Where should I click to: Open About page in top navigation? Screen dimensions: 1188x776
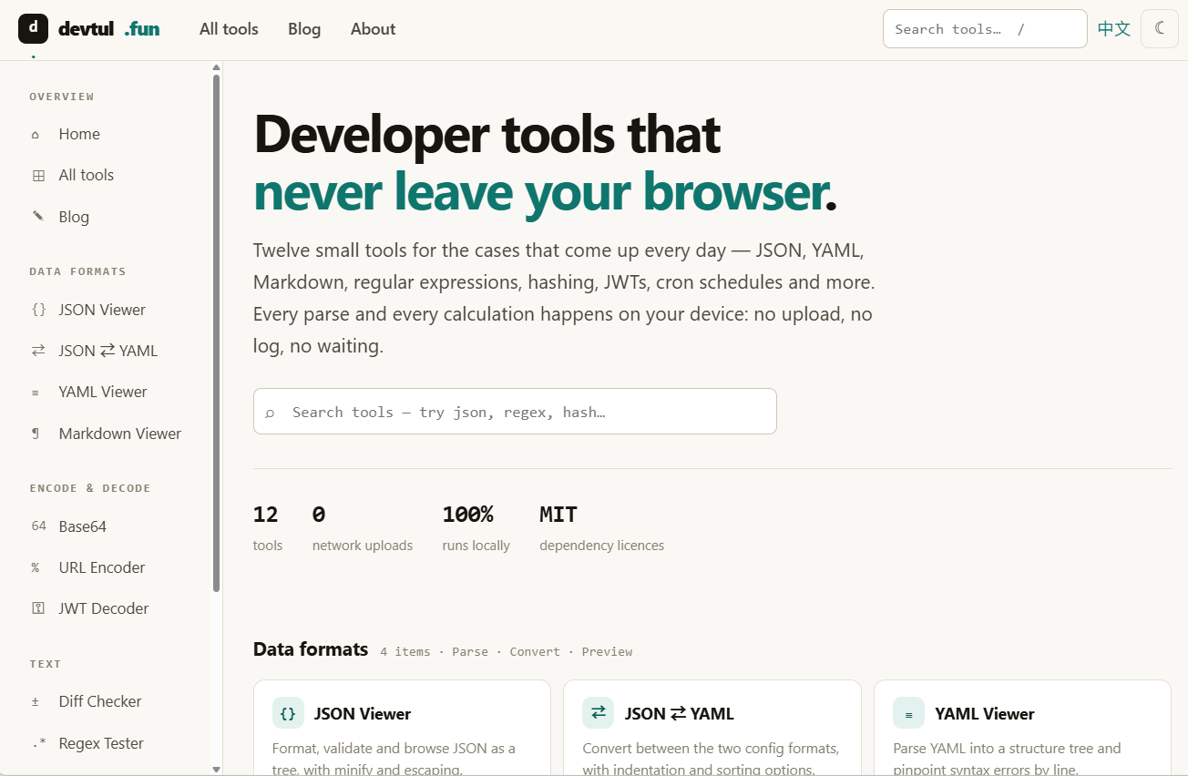click(x=373, y=29)
